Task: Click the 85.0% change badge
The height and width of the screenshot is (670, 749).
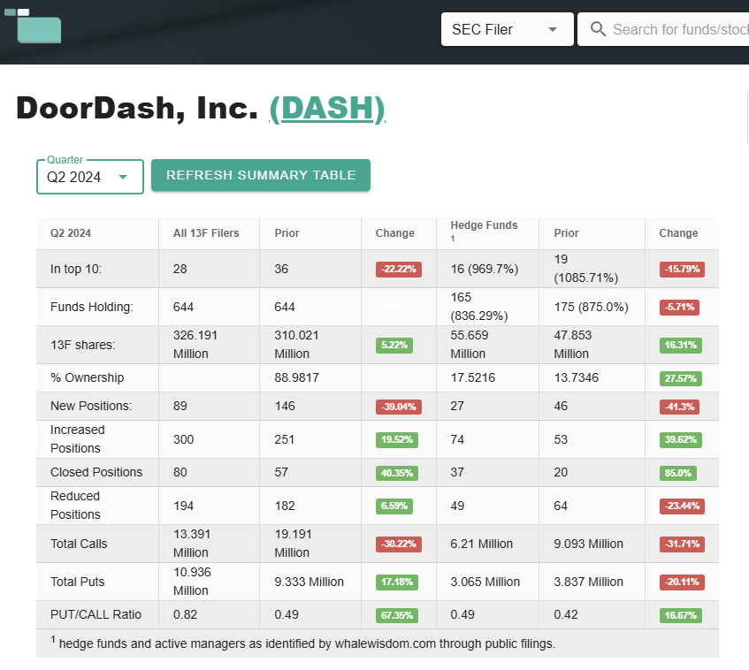Action: click(x=678, y=473)
